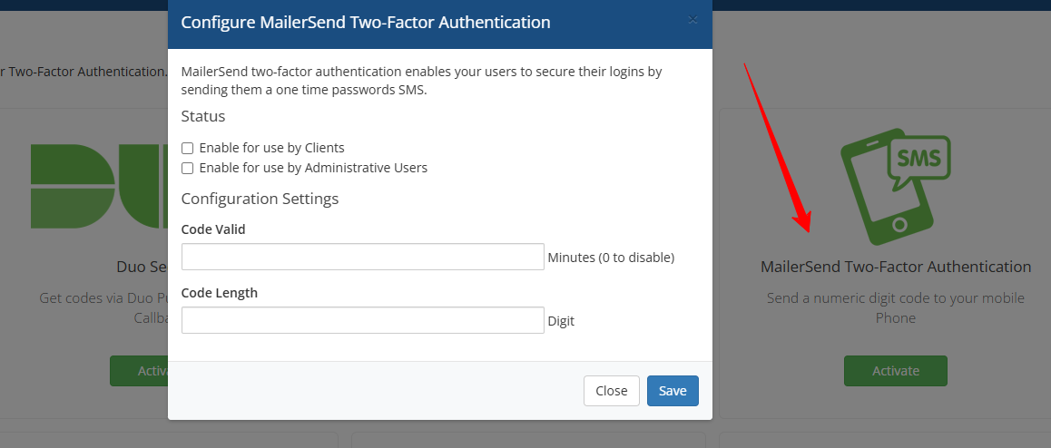This screenshot has height=448, width=1051.
Task: Click the 'Minutes (0 to disable)' hint text
Action: (612, 258)
